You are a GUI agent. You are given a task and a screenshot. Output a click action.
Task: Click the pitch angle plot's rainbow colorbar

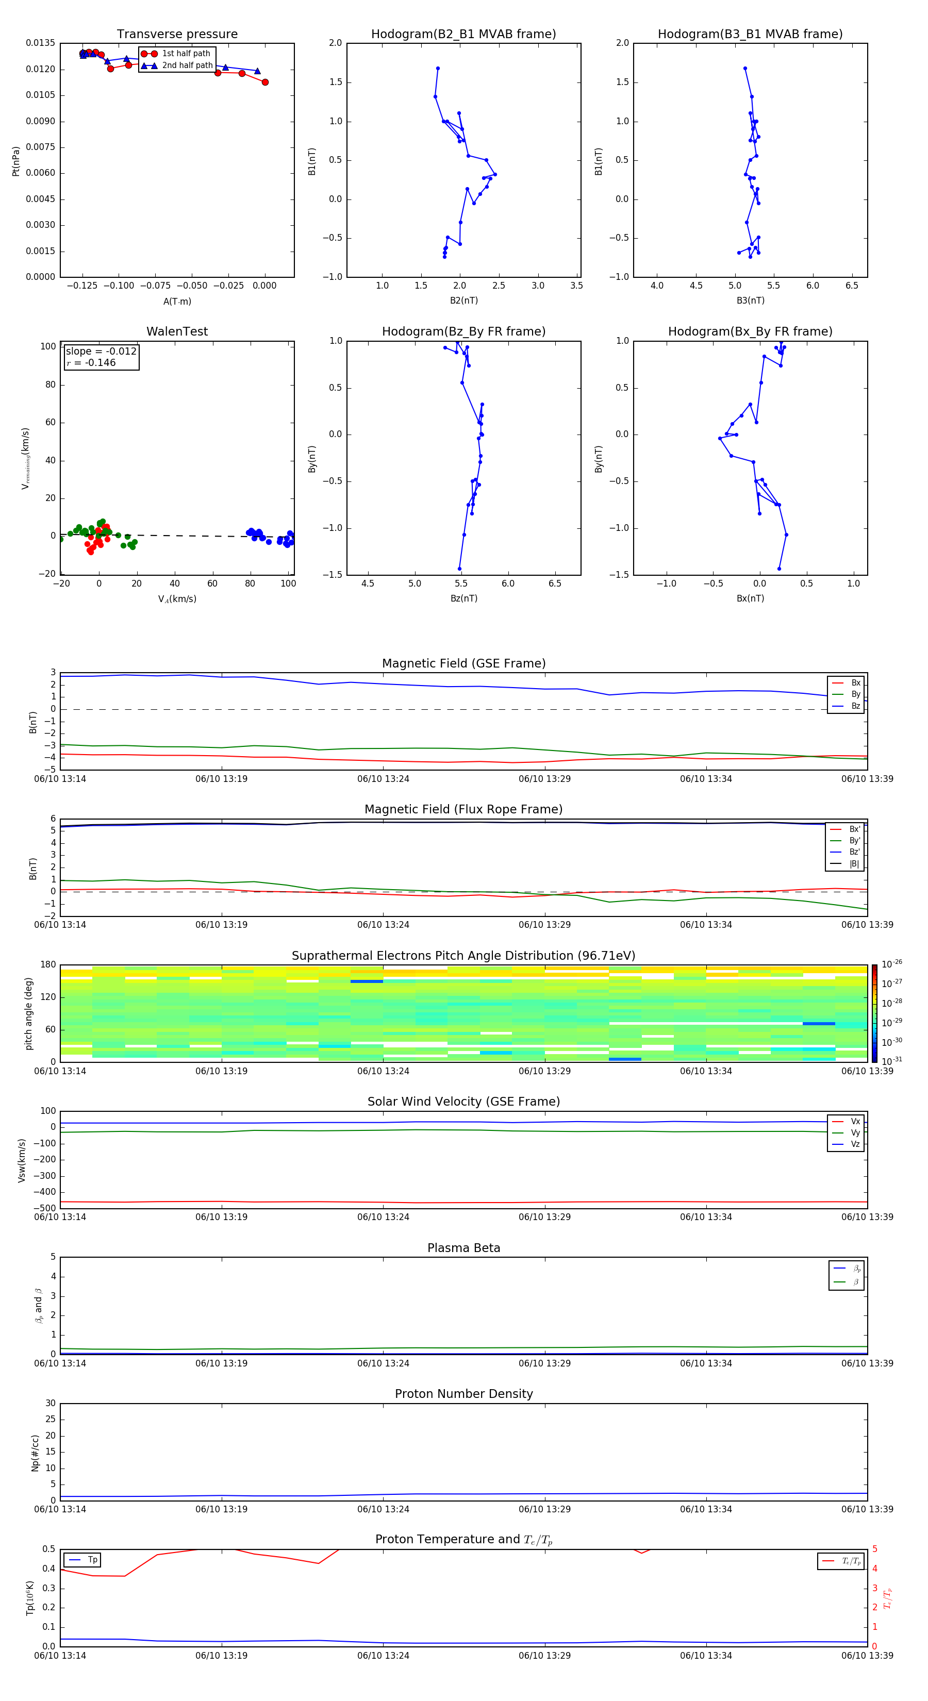coord(874,1014)
